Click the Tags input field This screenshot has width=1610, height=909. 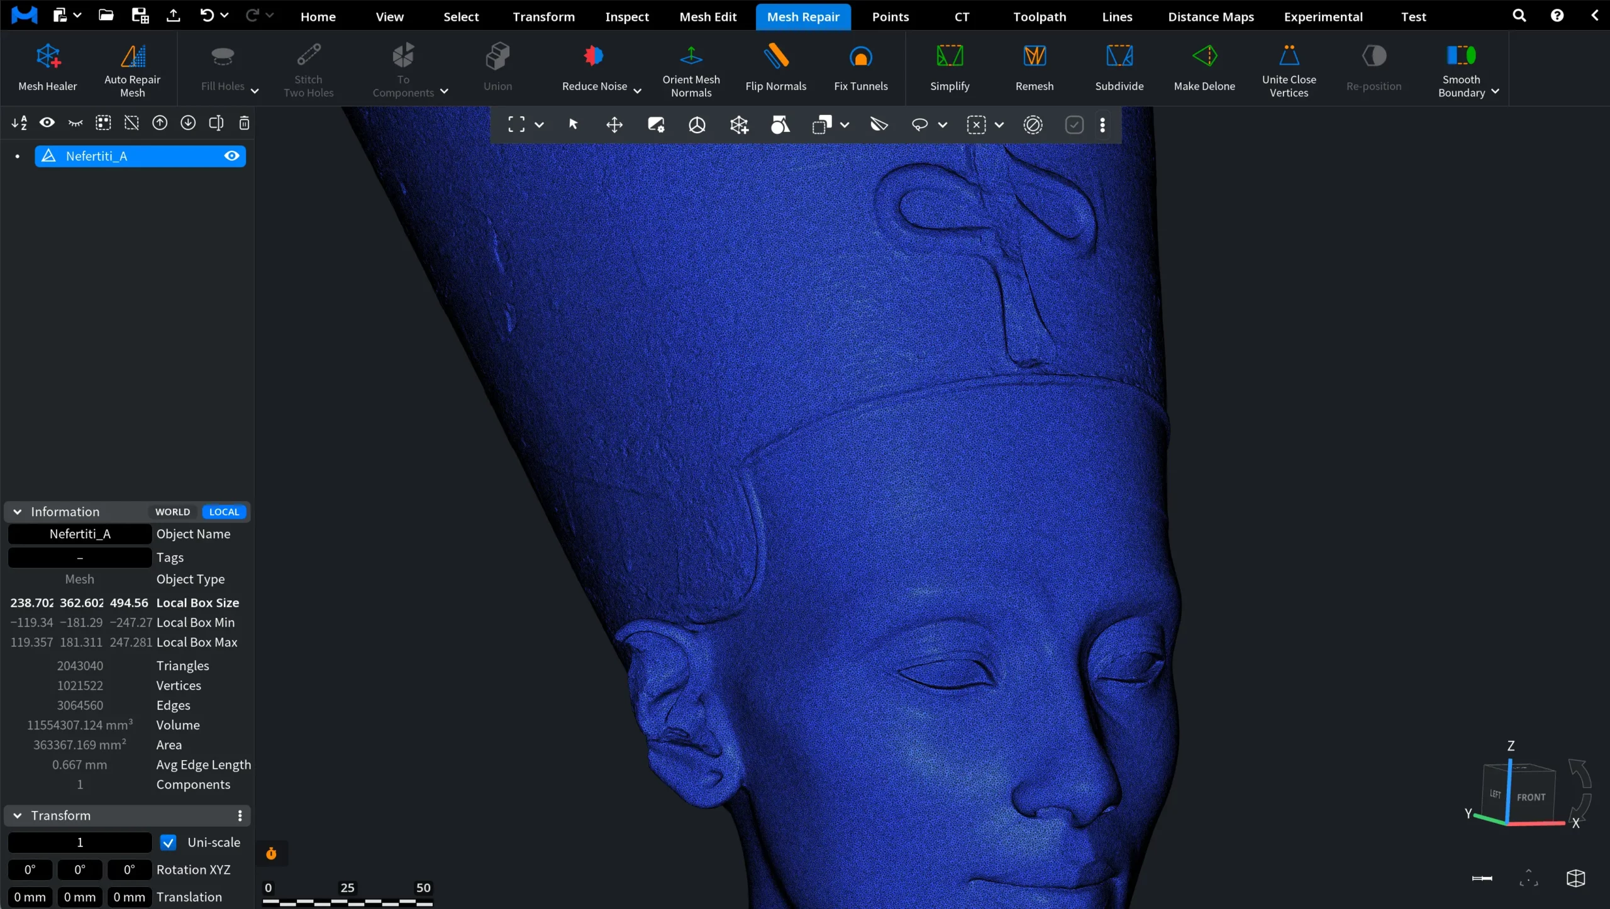[80, 558]
